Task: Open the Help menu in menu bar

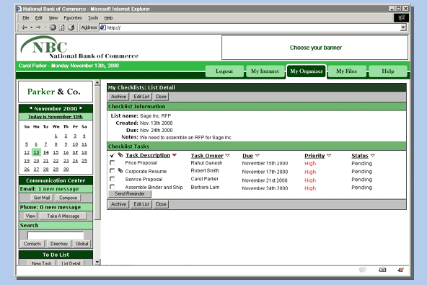Action: point(108,18)
